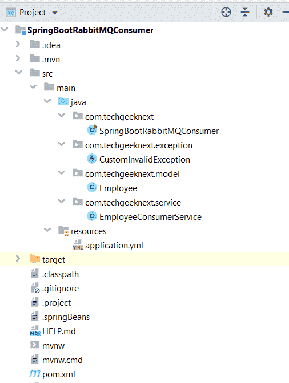Screen dimensions: 289x383
Task: Click the Collapse All toolbar icon
Action: tap(245, 12)
